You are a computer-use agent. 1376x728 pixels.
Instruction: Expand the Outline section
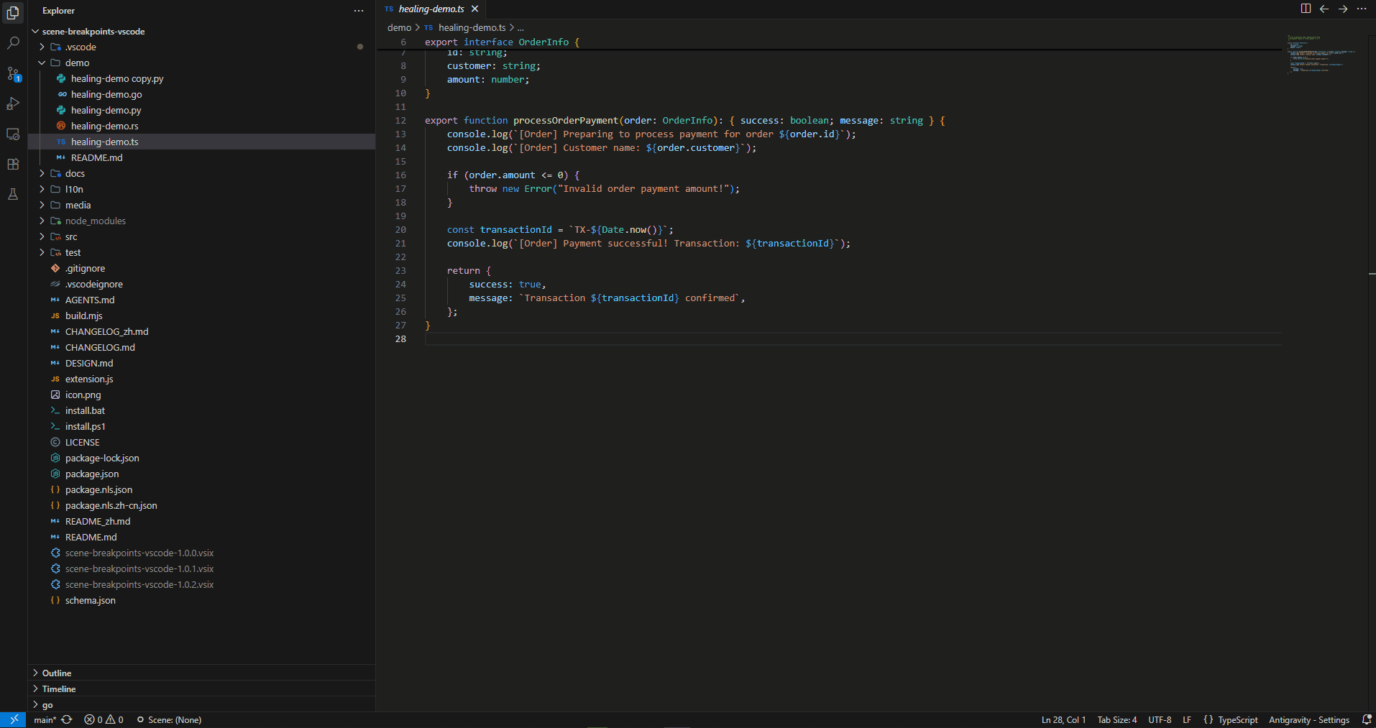[201, 673]
